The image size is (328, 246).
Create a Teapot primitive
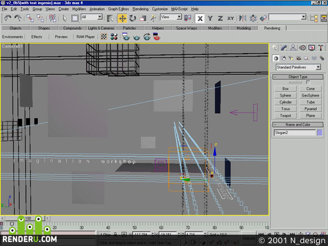(x=286, y=115)
